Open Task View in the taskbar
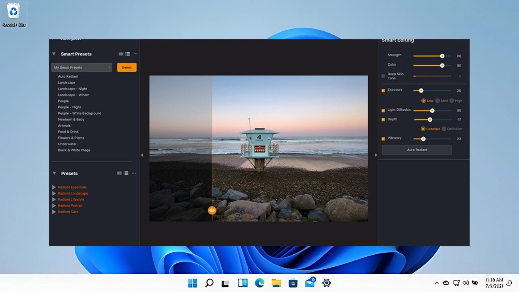 coord(225,283)
